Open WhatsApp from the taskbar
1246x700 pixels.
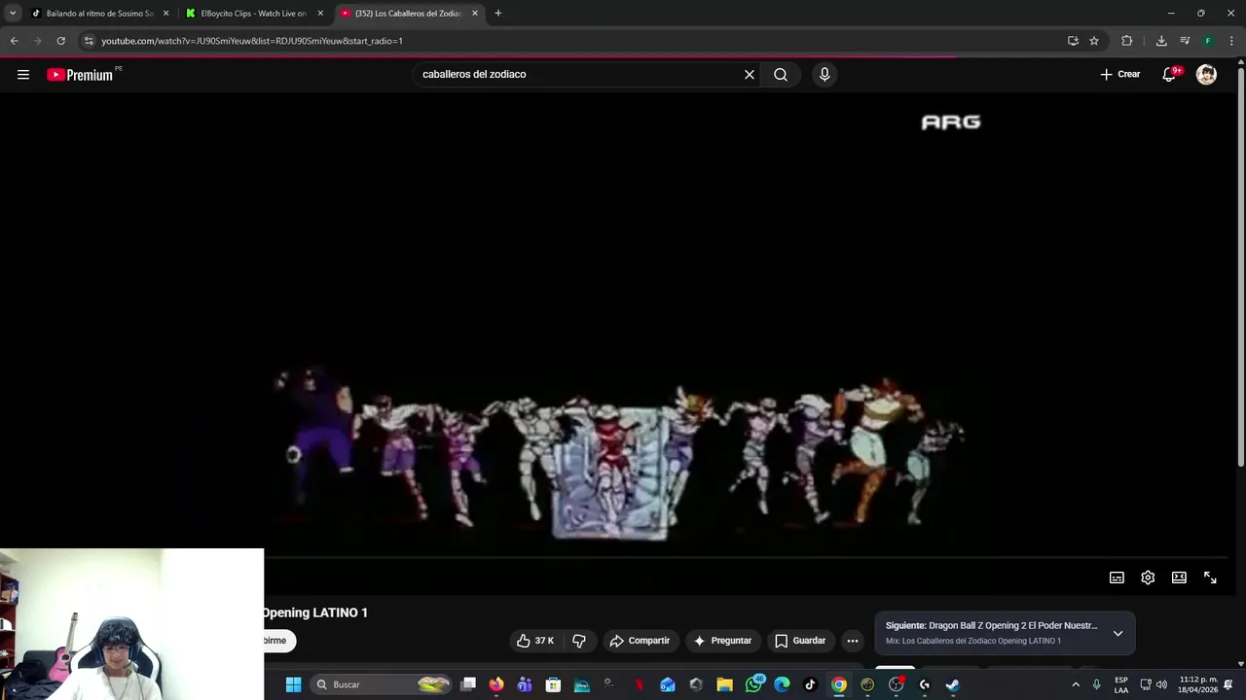point(753,684)
